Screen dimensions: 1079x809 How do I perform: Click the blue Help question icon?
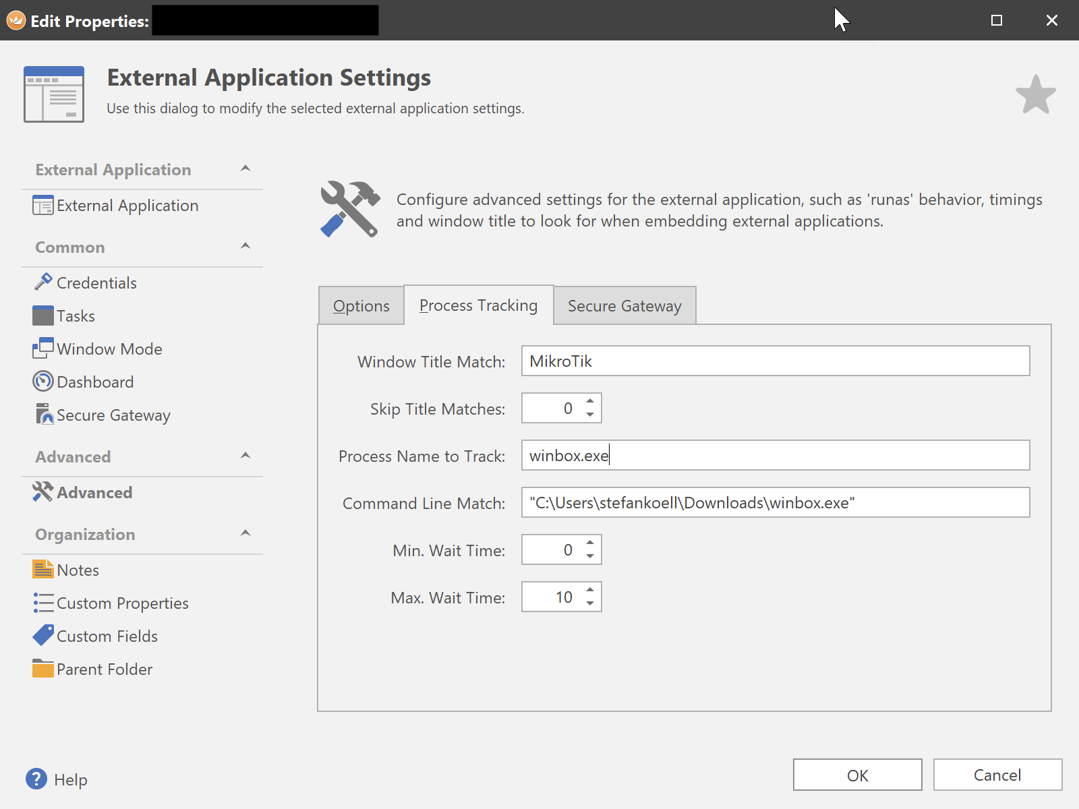(36, 779)
